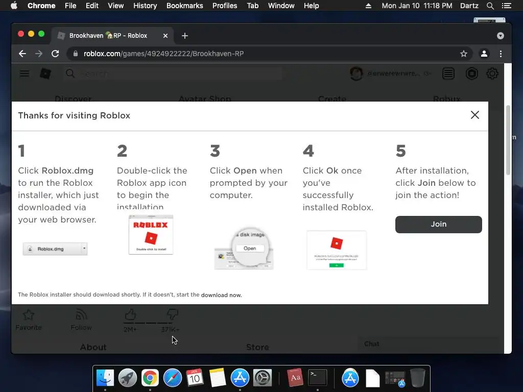Screen dimensions: 523x392
Task: Open the Chrome three-dot menu
Action: pos(501,54)
